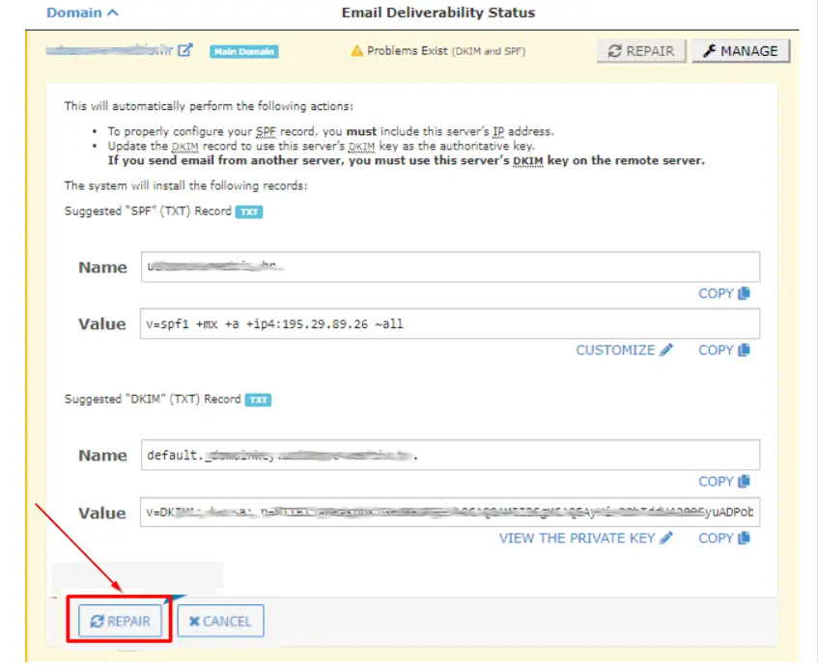The height and width of the screenshot is (666, 818).
Task: Click the Main Domain badge
Action: point(244,51)
